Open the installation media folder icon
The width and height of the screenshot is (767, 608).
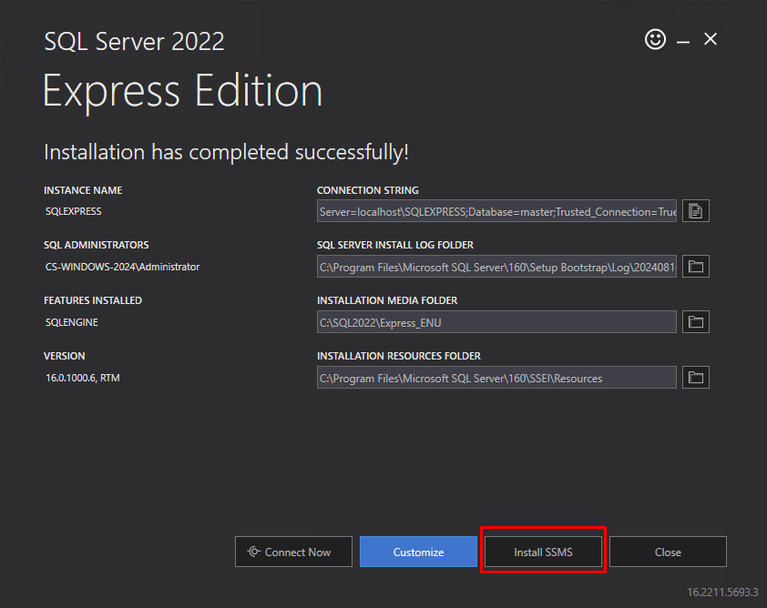pyautogui.click(x=695, y=321)
